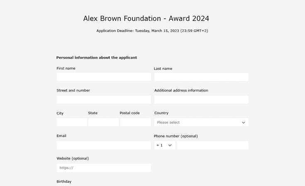Image resolution: width=305 pixels, height=186 pixels.
Task: Click the chevron beside the +1 code
Action: click(170, 145)
